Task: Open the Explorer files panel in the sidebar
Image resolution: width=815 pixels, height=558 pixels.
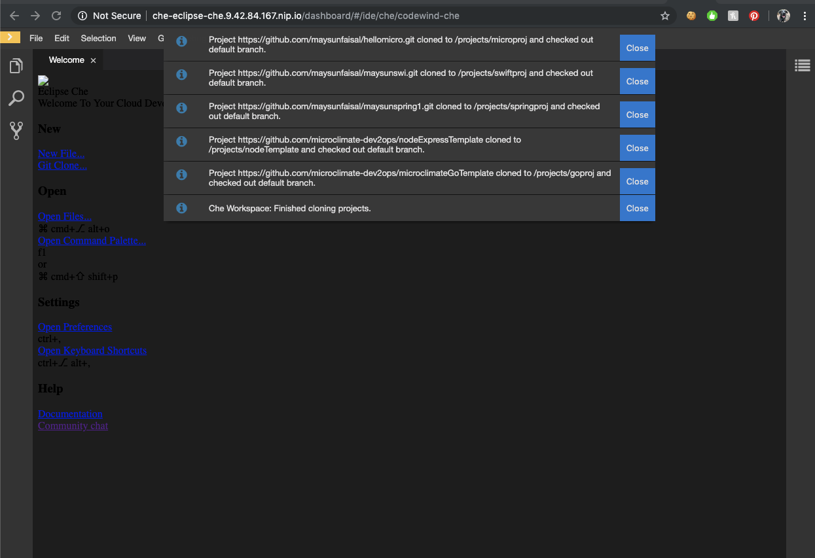Action: click(16, 65)
